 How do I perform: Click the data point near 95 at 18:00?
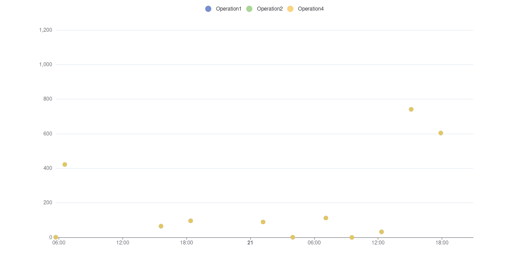coord(190,220)
